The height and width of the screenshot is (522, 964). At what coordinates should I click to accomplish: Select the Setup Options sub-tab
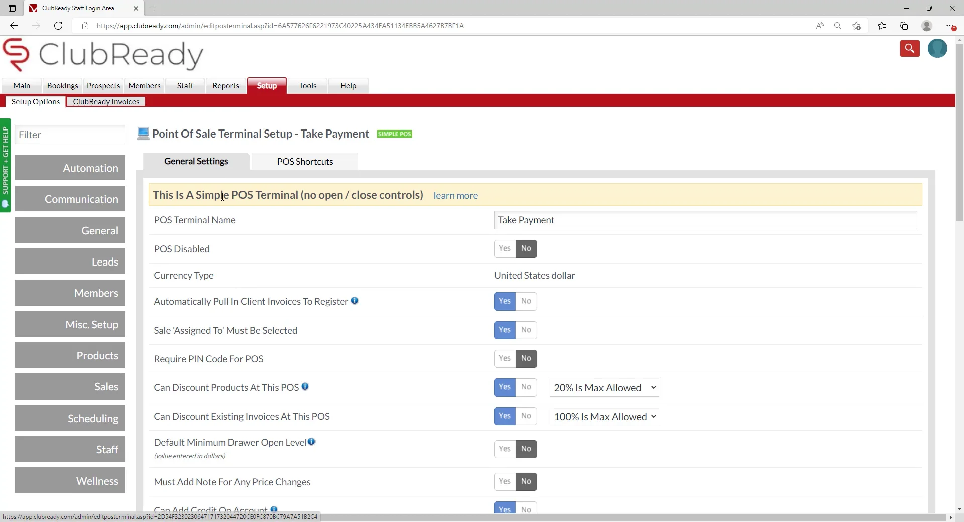[x=36, y=101]
